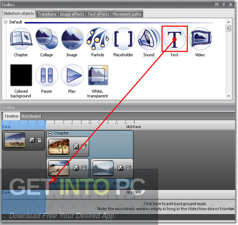238x225 pixels.
Task: Open effects icon on beach clip
Action: click(x=76, y=168)
